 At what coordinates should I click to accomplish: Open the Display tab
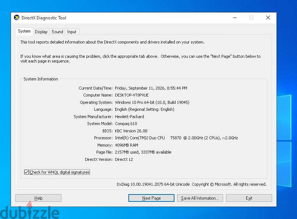click(x=41, y=32)
